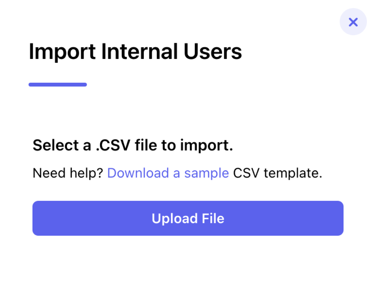
Task: Click the Select a .CSV file text
Action: pyautogui.click(x=133, y=145)
